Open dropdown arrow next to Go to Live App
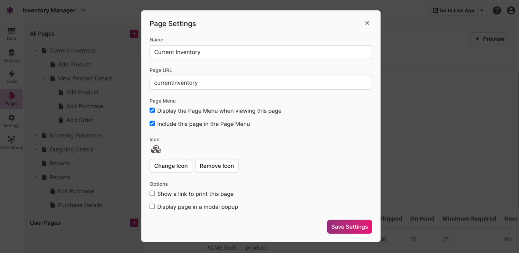 click(x=482, y=10)
